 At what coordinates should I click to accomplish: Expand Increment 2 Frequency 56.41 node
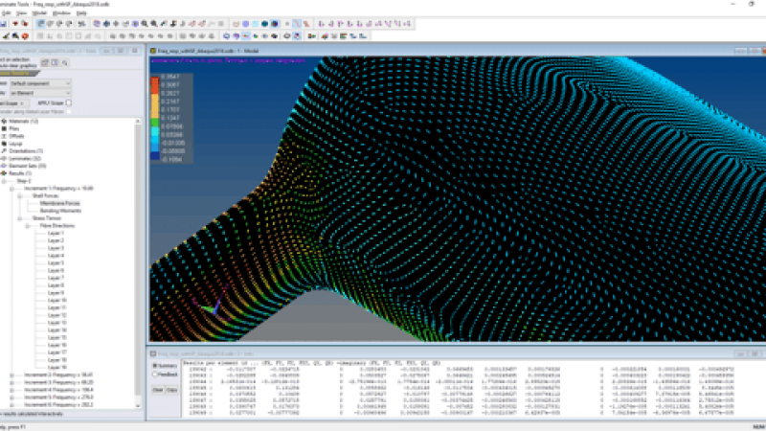(11, 374)
